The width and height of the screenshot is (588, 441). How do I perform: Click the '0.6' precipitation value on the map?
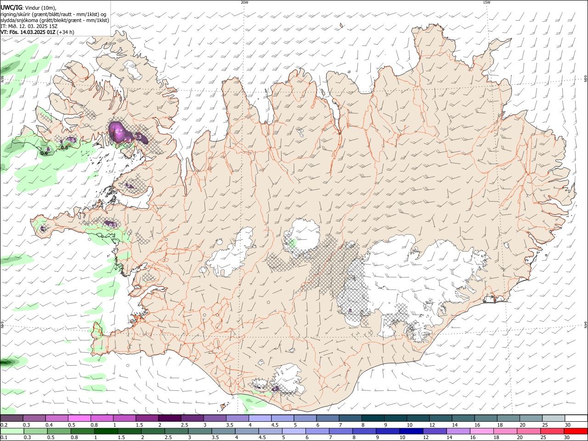point(44,153)
